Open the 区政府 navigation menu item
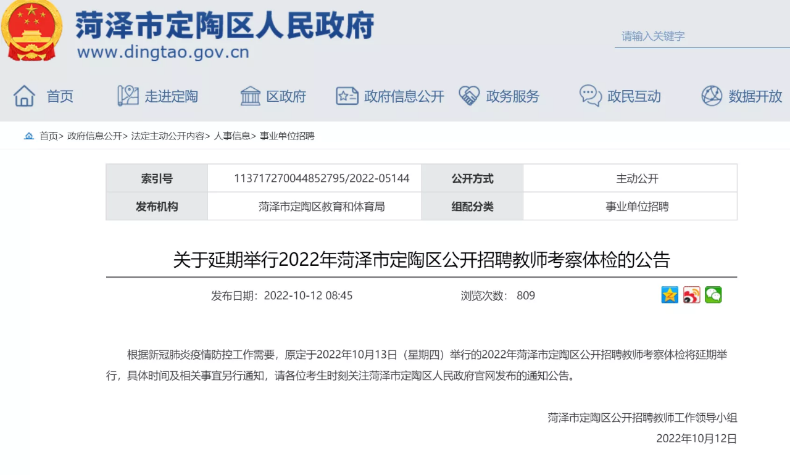Screen dimensions: 790x475 coord(286,97)
